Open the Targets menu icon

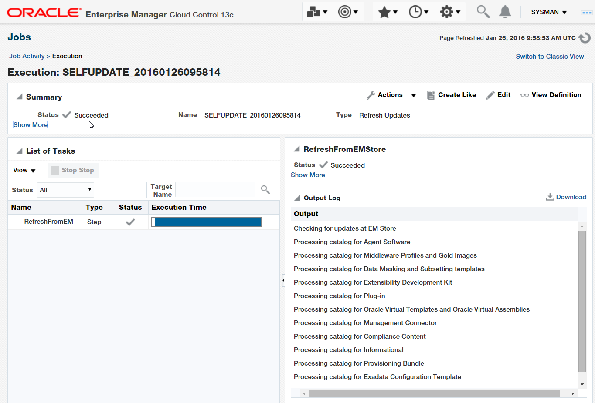[348, 12]
